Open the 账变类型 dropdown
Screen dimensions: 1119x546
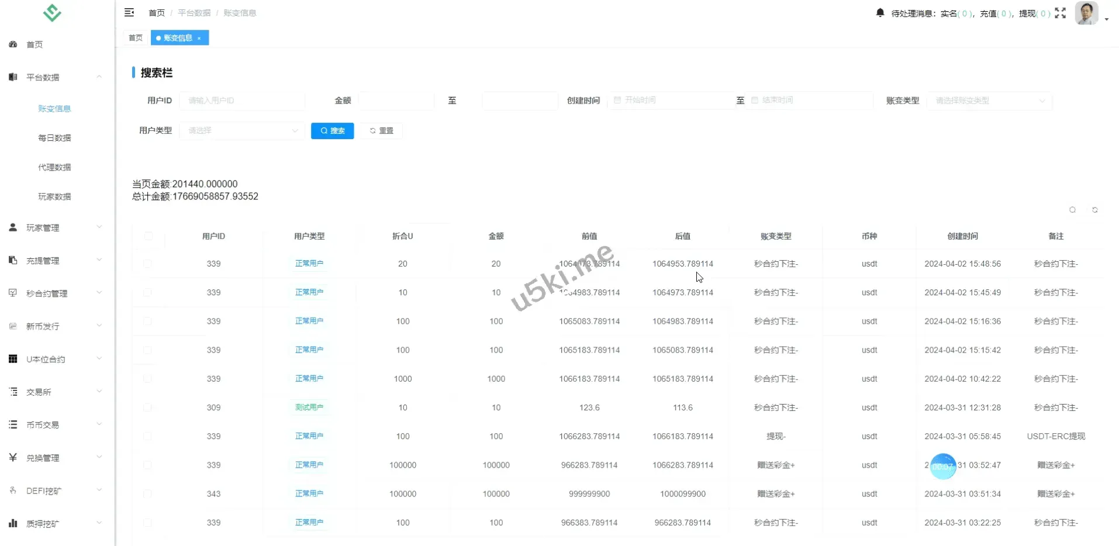pyautogui.click(x=989, y=101)
